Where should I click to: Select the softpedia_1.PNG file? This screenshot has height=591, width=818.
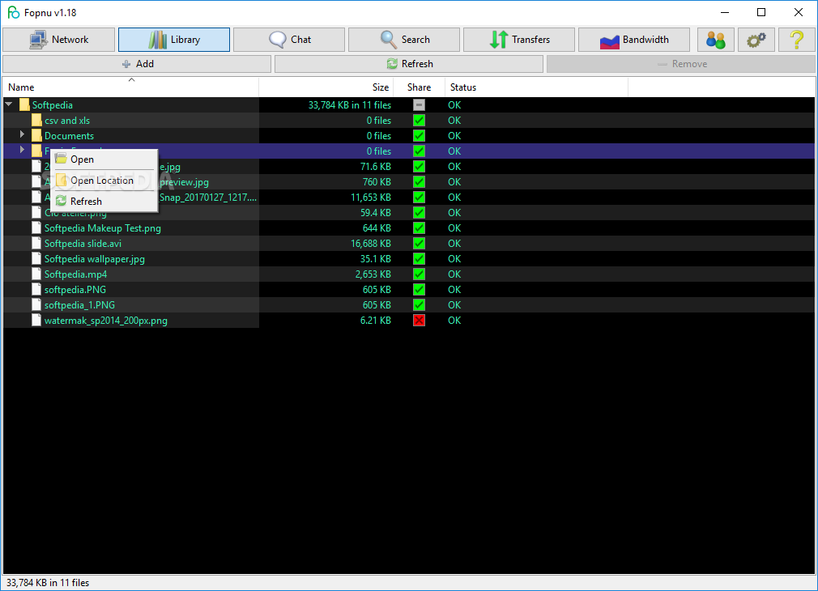click(79, 305)
